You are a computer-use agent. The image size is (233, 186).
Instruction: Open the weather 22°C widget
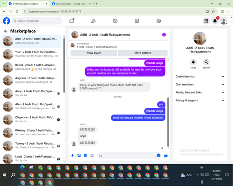coord(186,175)
